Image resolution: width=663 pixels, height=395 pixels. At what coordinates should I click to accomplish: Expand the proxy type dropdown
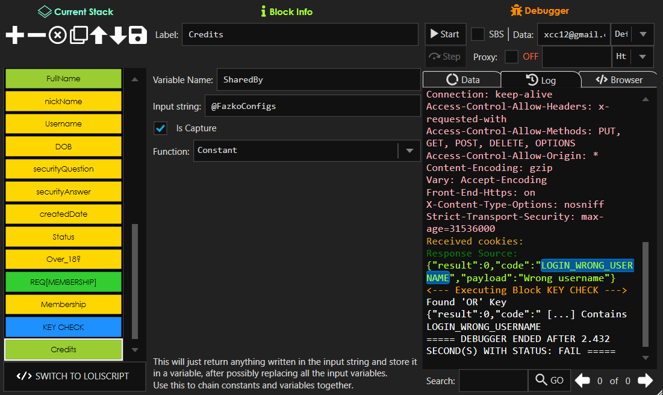click(x=642, y=57)
